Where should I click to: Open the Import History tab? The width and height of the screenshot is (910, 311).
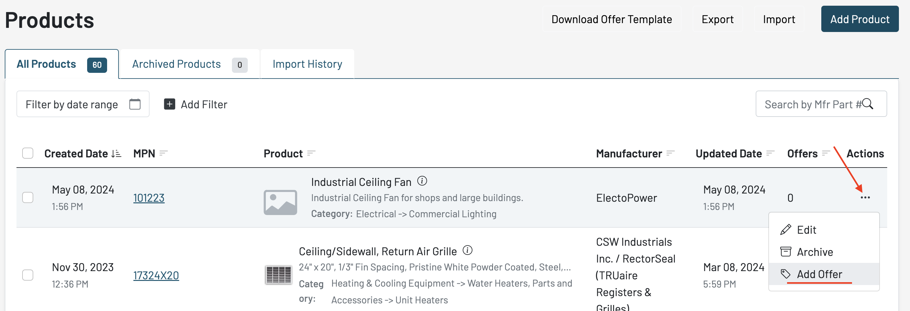click(307, 64)
